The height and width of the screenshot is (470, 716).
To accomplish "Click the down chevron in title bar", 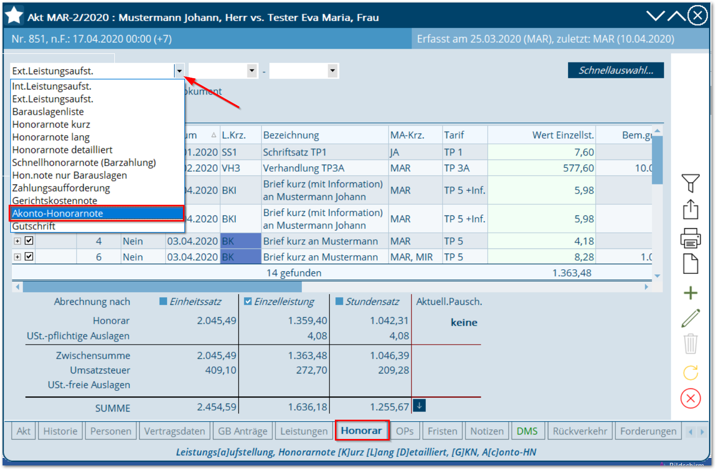I will click(656, 16).
